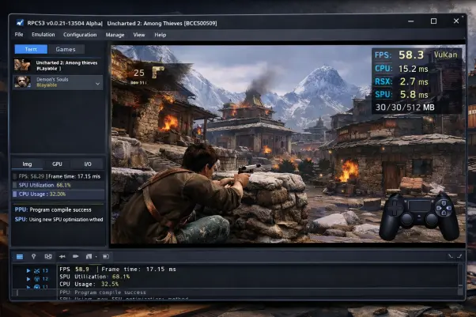The image size is (476, 317).
Task: Click the FPS: 58.3 overlay reading
Action: point(399,55)
